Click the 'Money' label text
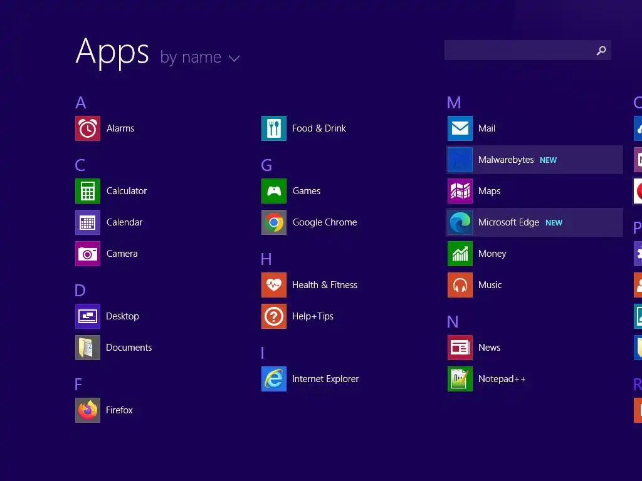Image resolution: width=642 pixels, height=481 pixels. (x=492, y=254)
